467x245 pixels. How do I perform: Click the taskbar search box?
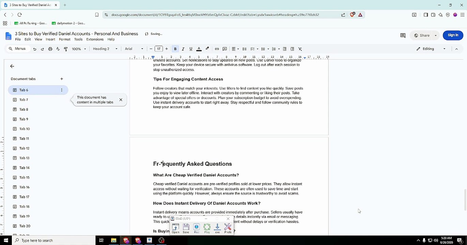click(x=54, y=240)
